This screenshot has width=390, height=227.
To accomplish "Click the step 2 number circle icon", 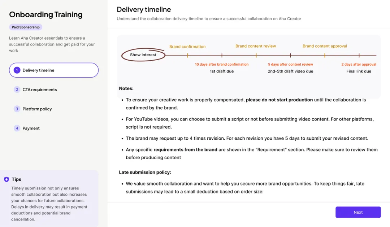I will (x=17, y=90).
